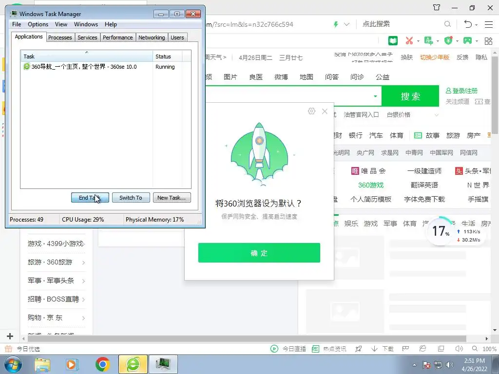
Task: Switch to the Processes tab
Action: click(x=60, y=37)
